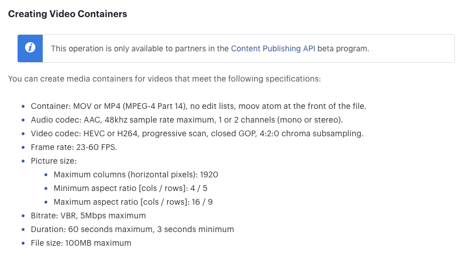Screen dimensions: 464x256
Task: Click Maximum aspect ratio 16 / 9 item
Action: coord(133,202)
